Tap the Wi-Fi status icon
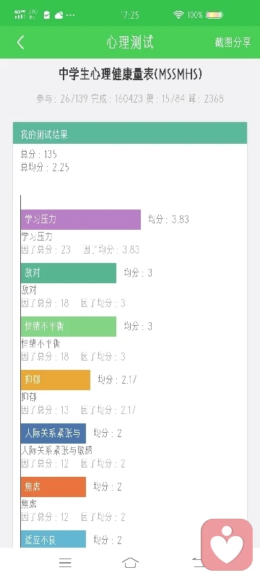 (x=178, y=14)
